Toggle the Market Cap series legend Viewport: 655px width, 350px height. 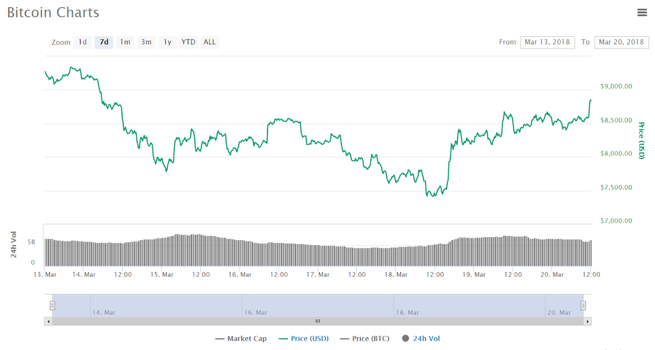coord(241,338)
